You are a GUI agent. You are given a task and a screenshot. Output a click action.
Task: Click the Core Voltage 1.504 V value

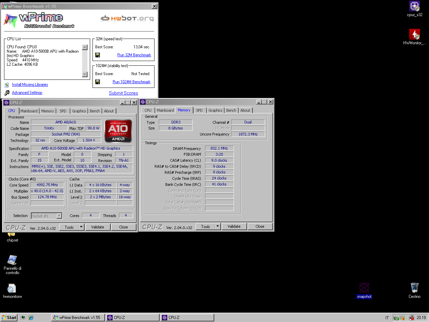pos(89,140)
